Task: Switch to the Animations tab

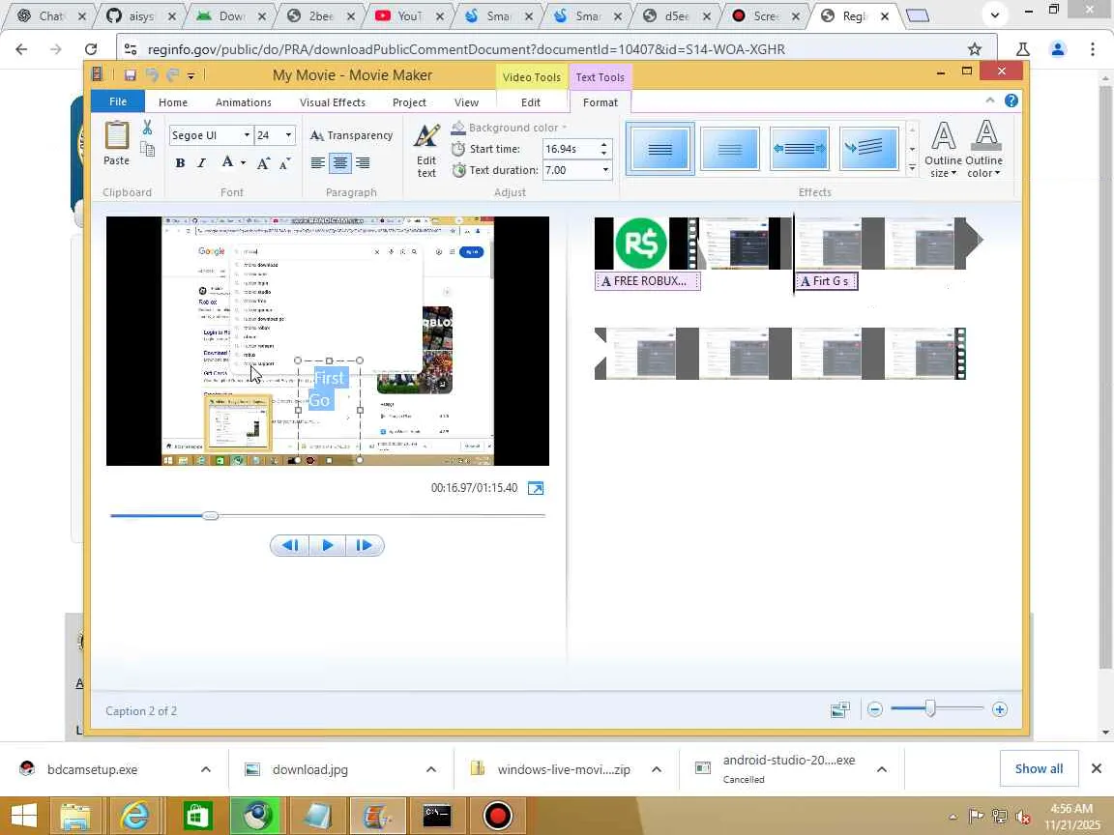Action: (x=244, y=102)
